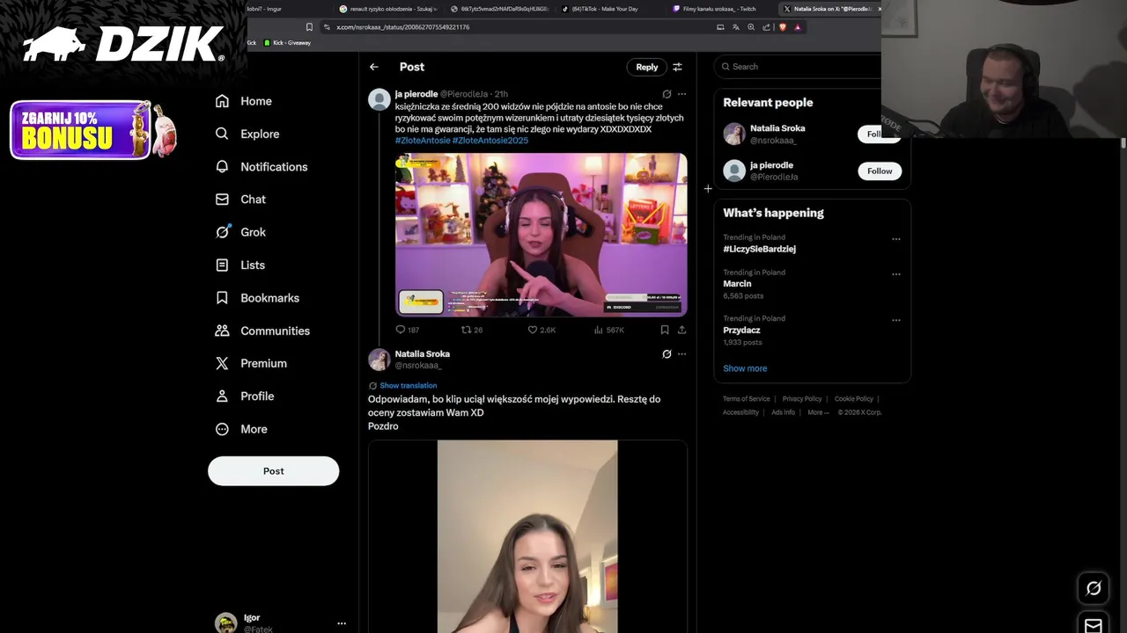
Task: Open floating Grok button at bottom right
Action: 1094,588
